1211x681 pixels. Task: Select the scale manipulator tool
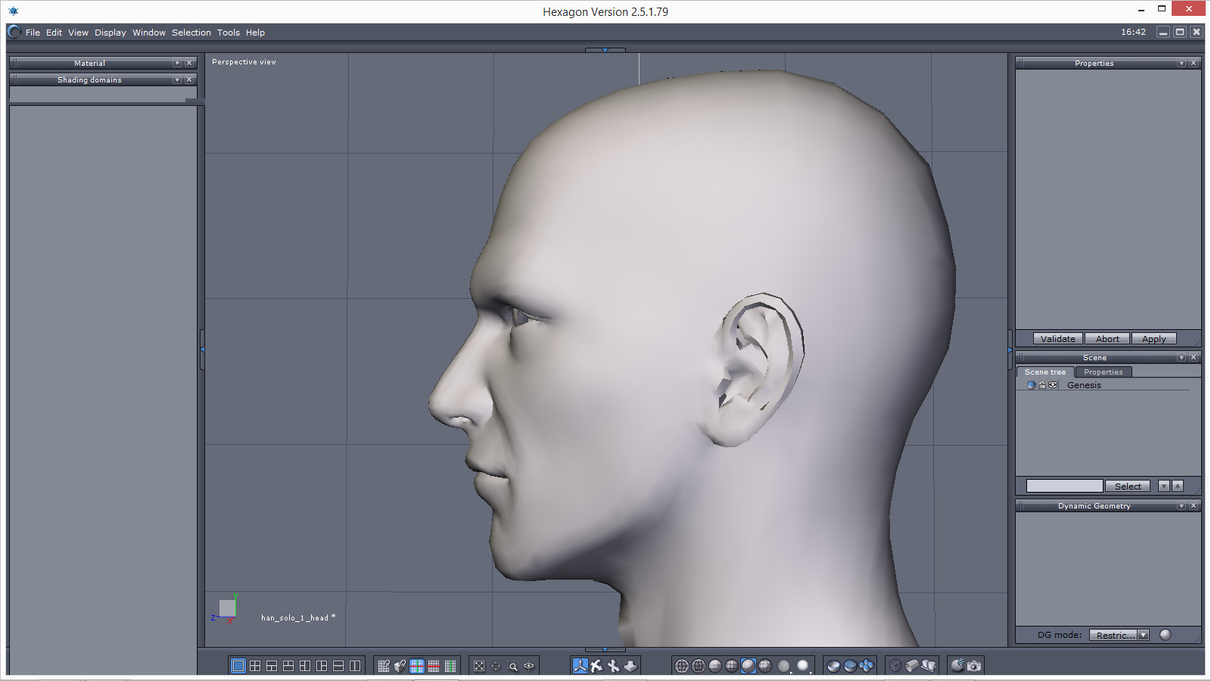[x=630, y=666]
